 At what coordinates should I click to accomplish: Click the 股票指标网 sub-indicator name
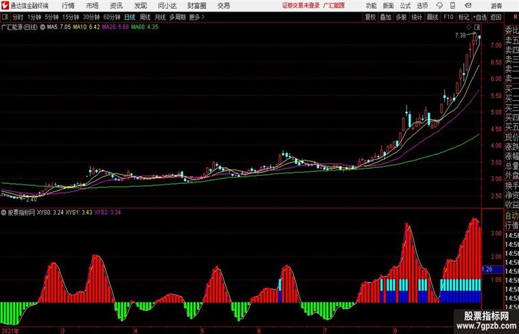click(21, 213)
